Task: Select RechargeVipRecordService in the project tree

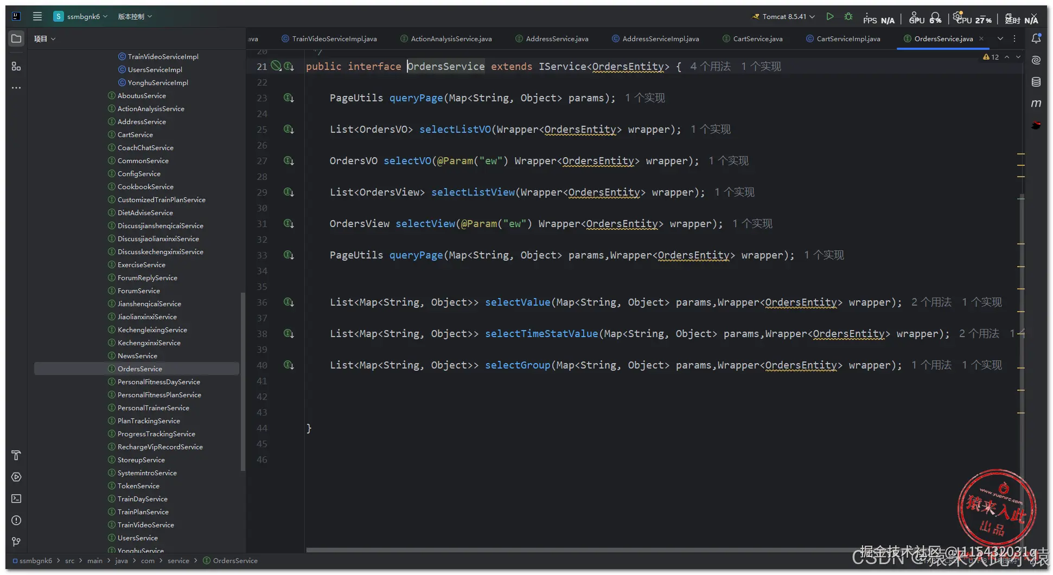Action: tap(160, 447)
